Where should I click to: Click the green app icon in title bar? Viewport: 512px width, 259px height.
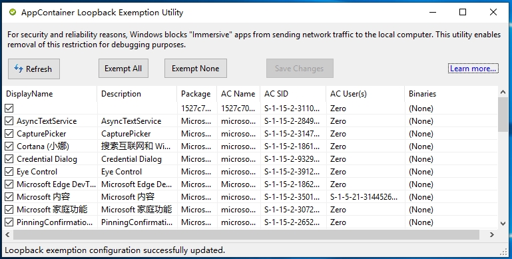[x=13, y=13]
